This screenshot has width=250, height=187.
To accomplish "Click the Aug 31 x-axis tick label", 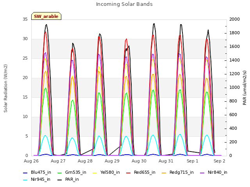I will [166, 161].
